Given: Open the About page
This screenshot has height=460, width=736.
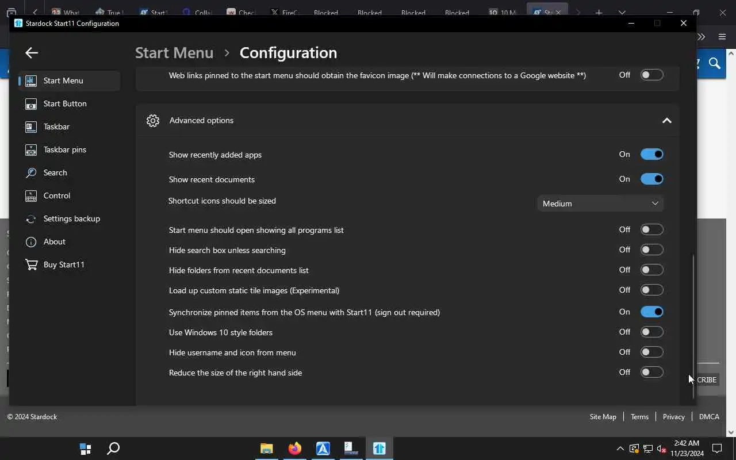Looking at the screenshot, I should [70, 241].
